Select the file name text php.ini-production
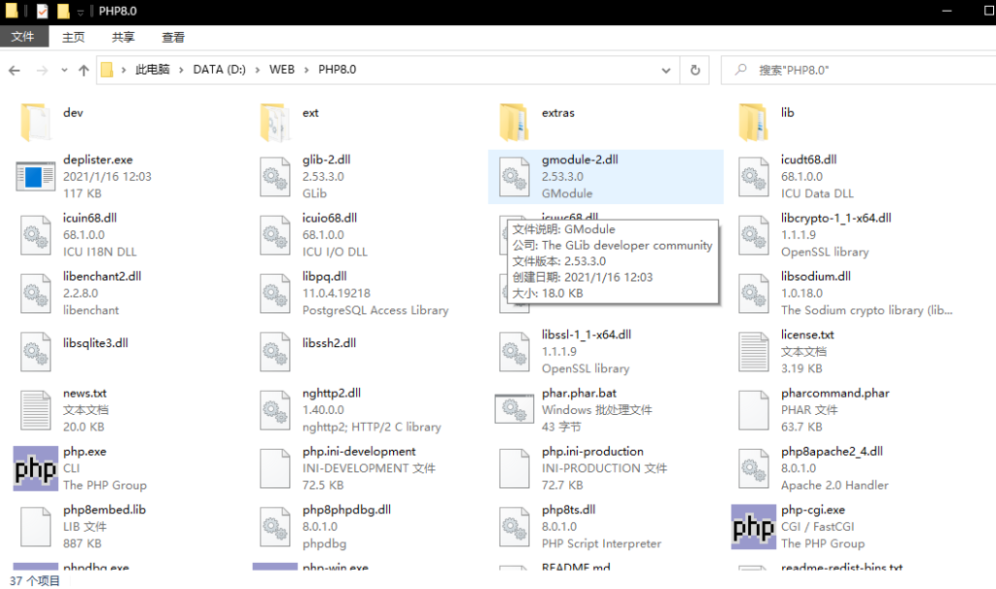The image size is (996, 589). [x=592, y=452]
